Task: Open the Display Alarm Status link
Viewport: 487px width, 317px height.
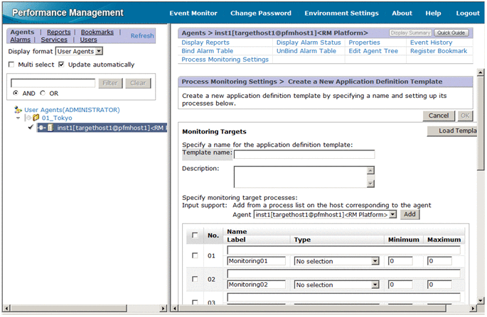Action: pyautogui.click(x=309, y=43)
